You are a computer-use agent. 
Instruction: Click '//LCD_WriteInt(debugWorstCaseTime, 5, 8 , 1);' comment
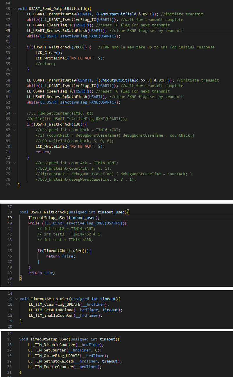coord(86,180)
